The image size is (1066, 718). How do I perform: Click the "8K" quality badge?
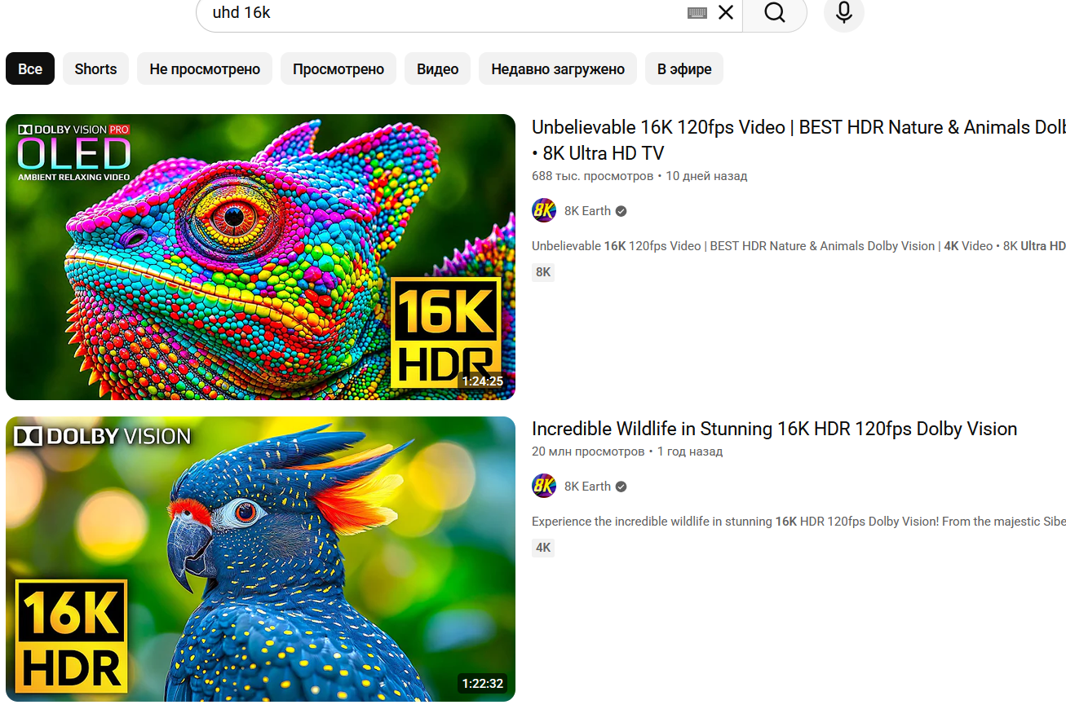543,272
